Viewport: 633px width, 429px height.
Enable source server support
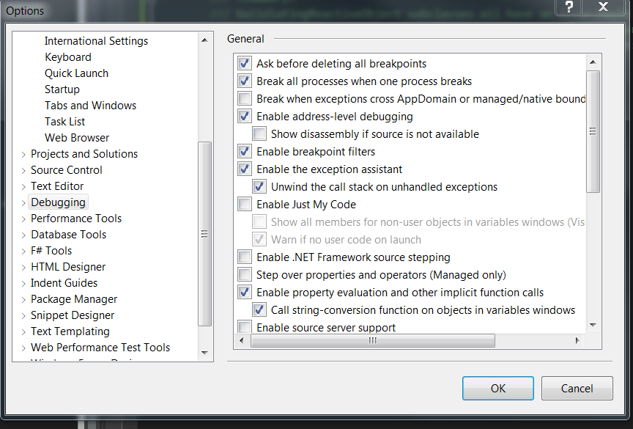coord(244,327)
